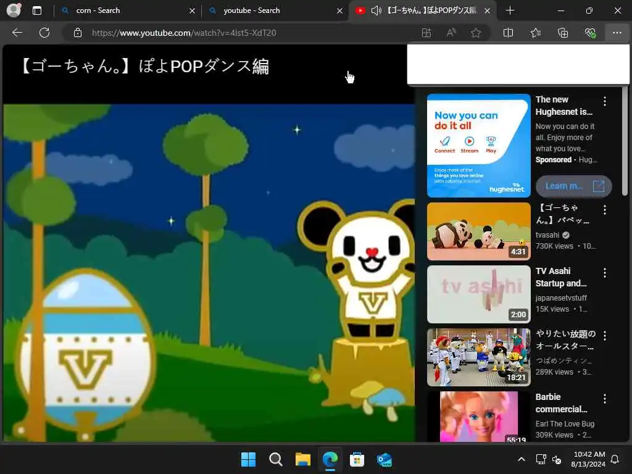This screenshot has height=474, width=632.
Task: Switch to 'com - Search' tab
Action: coord(128,10)
